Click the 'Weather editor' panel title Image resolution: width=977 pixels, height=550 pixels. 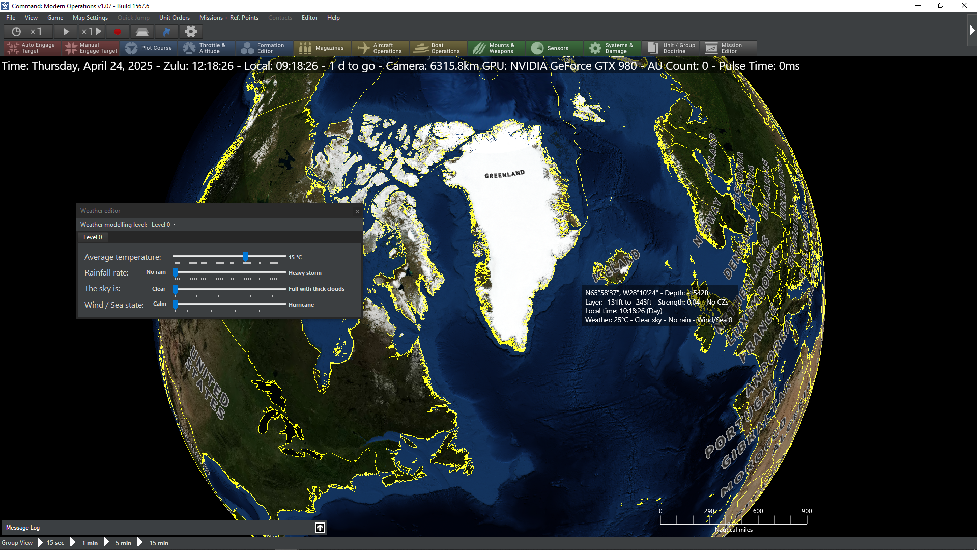point(100,211)
